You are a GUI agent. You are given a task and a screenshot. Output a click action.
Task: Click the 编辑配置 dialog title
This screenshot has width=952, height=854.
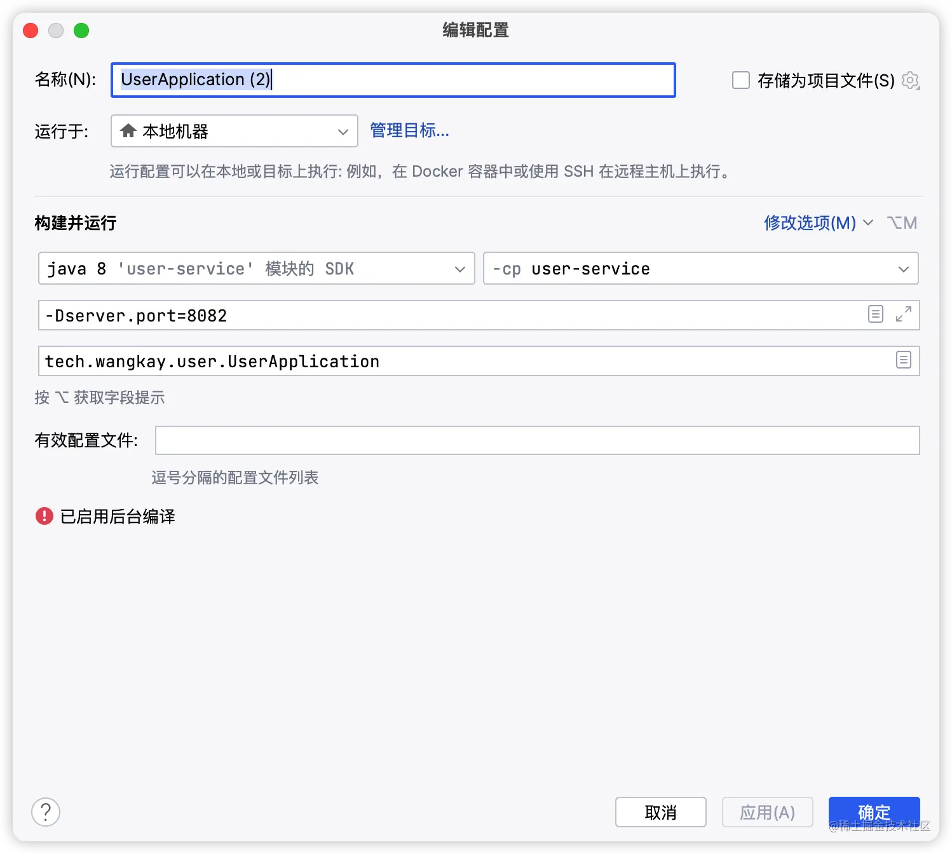(x=476, y=30)
